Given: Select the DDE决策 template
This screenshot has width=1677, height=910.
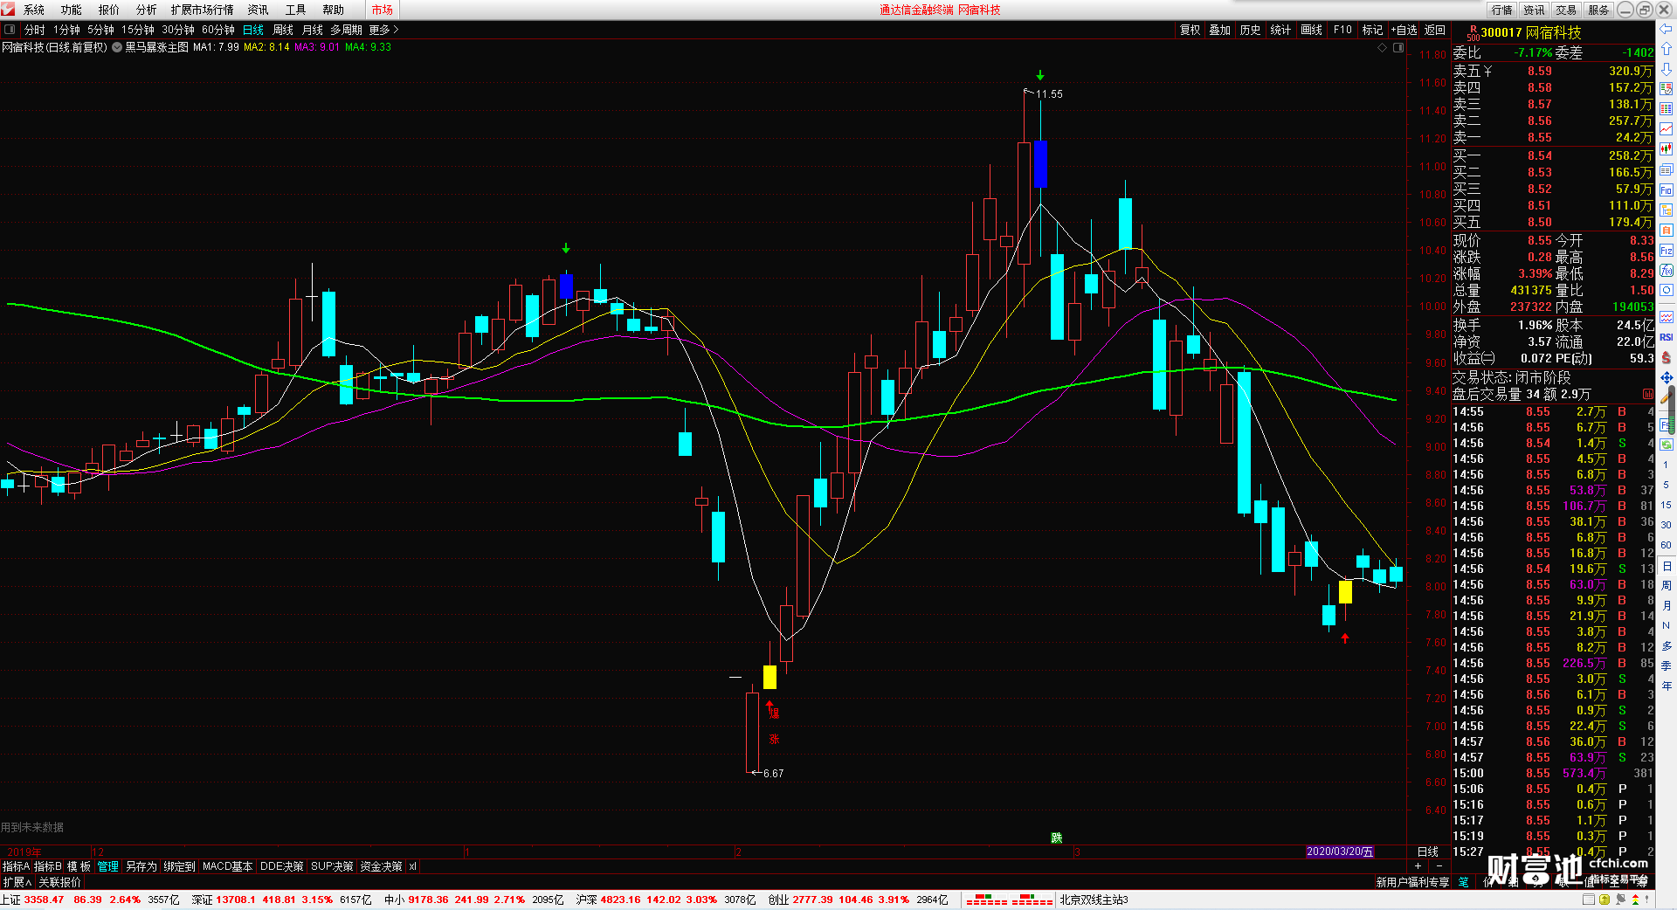Looking at the screenshot, I should tap(282, 866).
